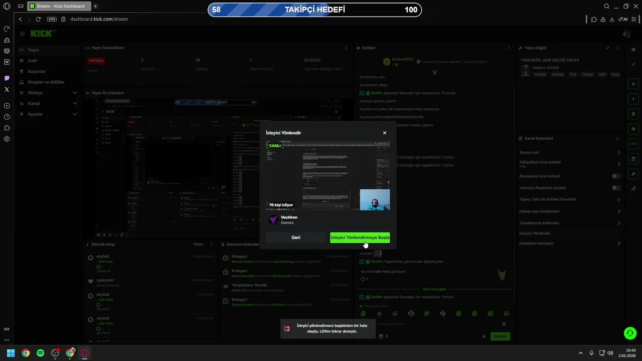The width and height of the screenshot is (642, 361).
Task: Click the İzleyici Yönlendirmeye Başla button
Action: pos(360,238)
